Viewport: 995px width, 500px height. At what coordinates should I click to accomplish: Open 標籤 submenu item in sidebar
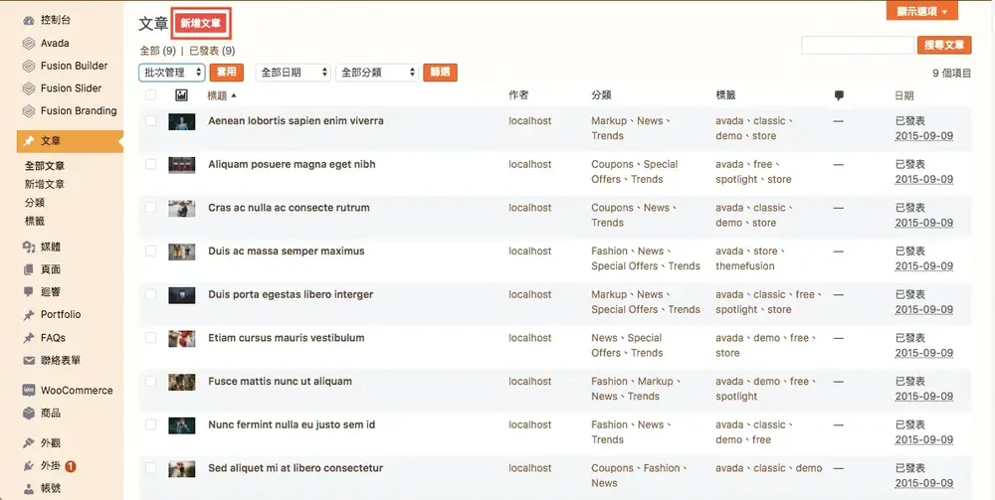click(x=35, y=221)
